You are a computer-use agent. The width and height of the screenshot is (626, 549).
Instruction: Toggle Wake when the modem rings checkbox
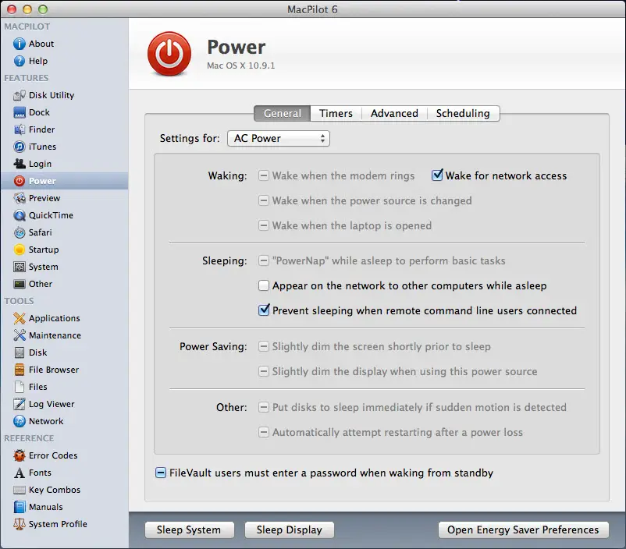(264, 175)
